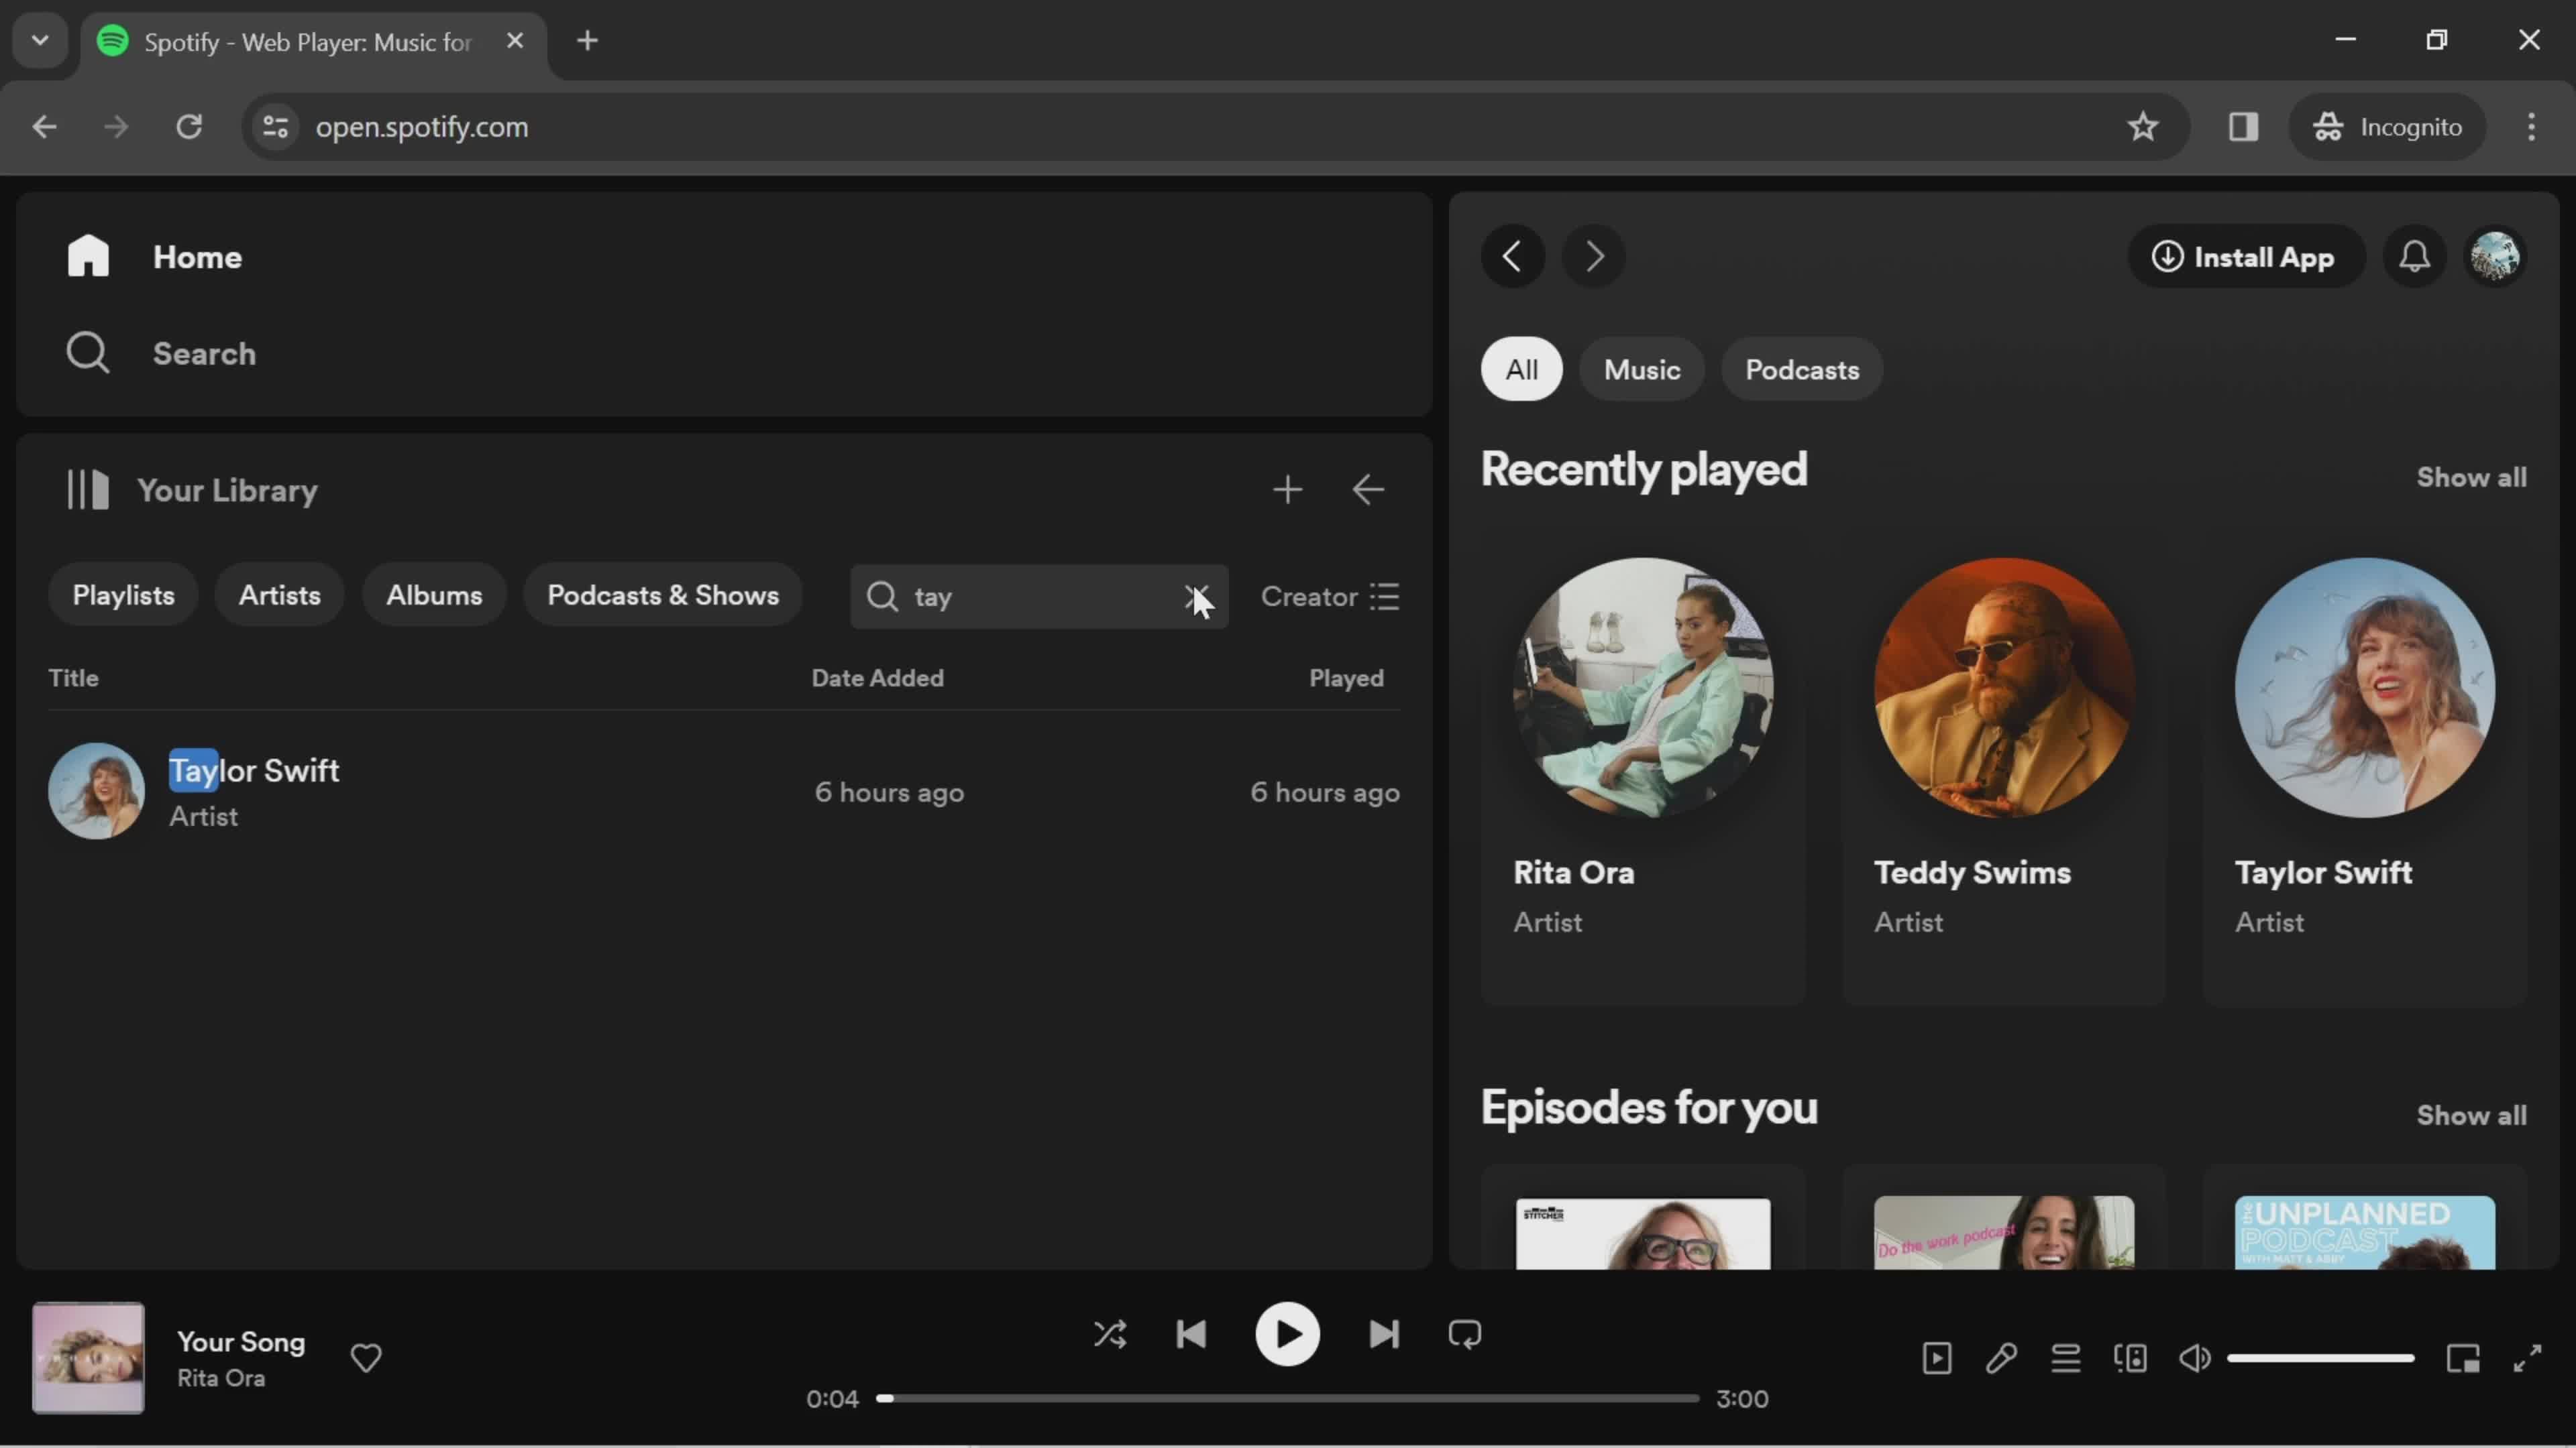The image size is (2576, 1448).
Task: Enter full screen mode
Action: 2528,1358
